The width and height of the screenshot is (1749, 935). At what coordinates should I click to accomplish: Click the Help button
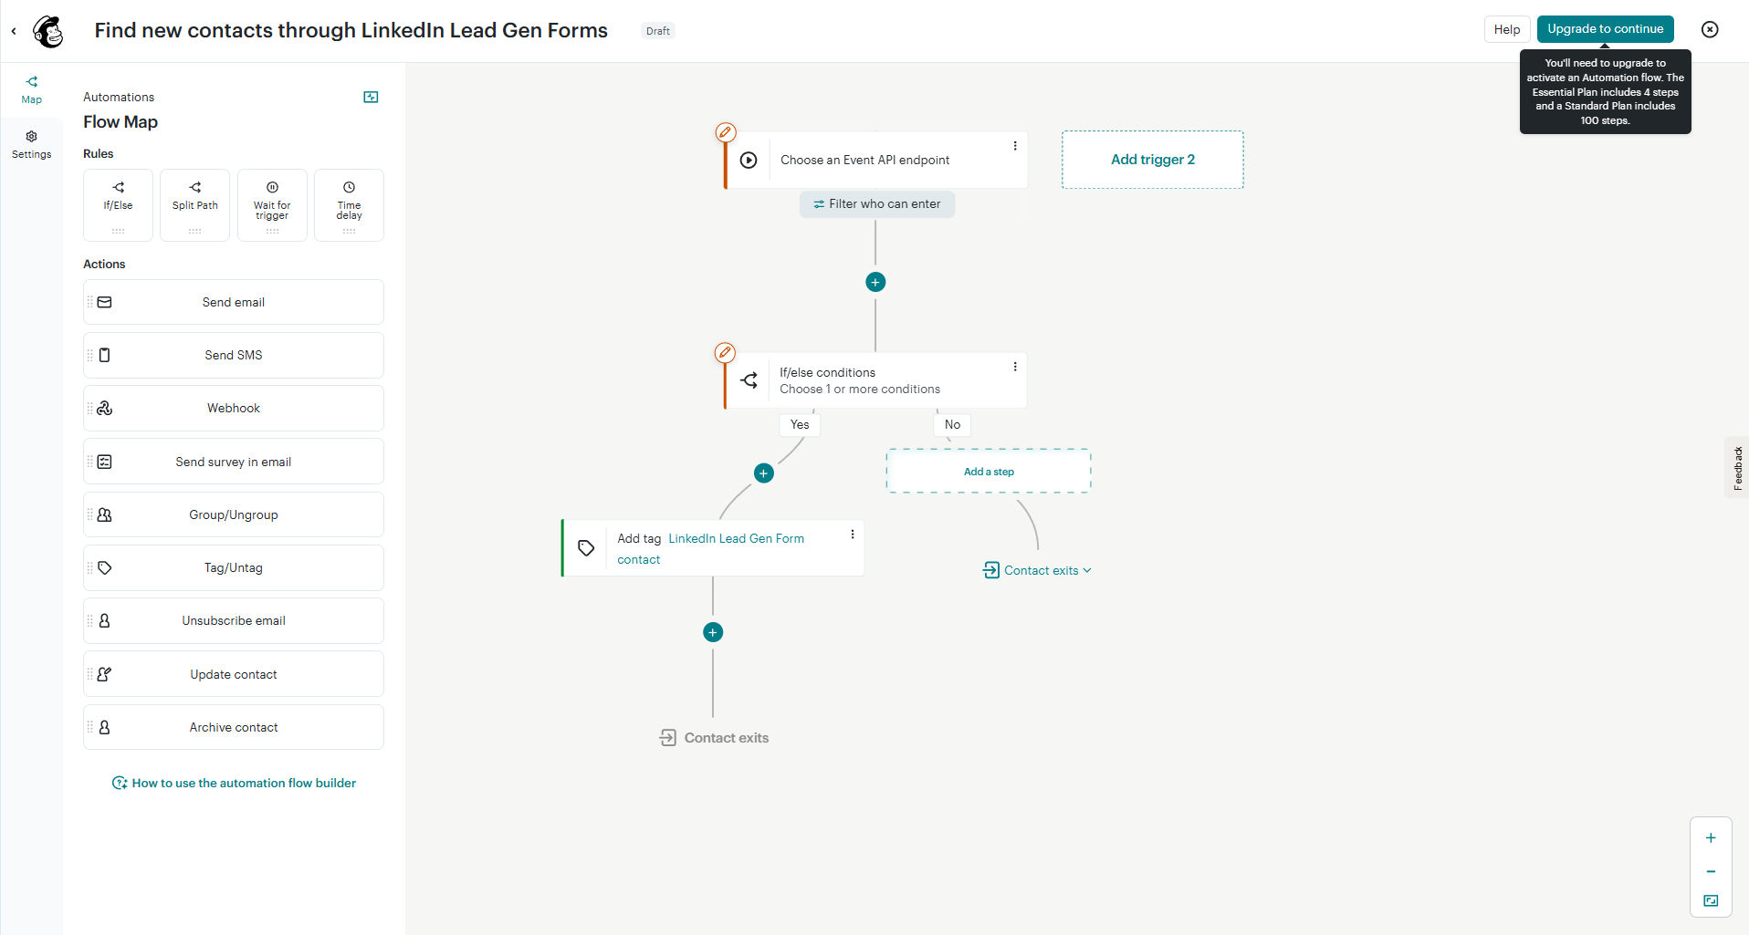[x=1507, y=29]
